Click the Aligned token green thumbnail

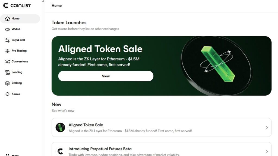point(60,127)
